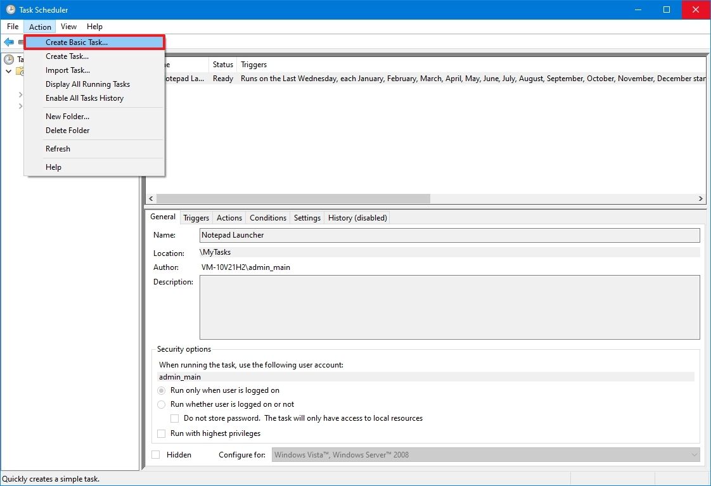The width and height of the screenshot is (711, 486).
Task: Select the Task Scheduler root clock icon
Action: (10, 58)
